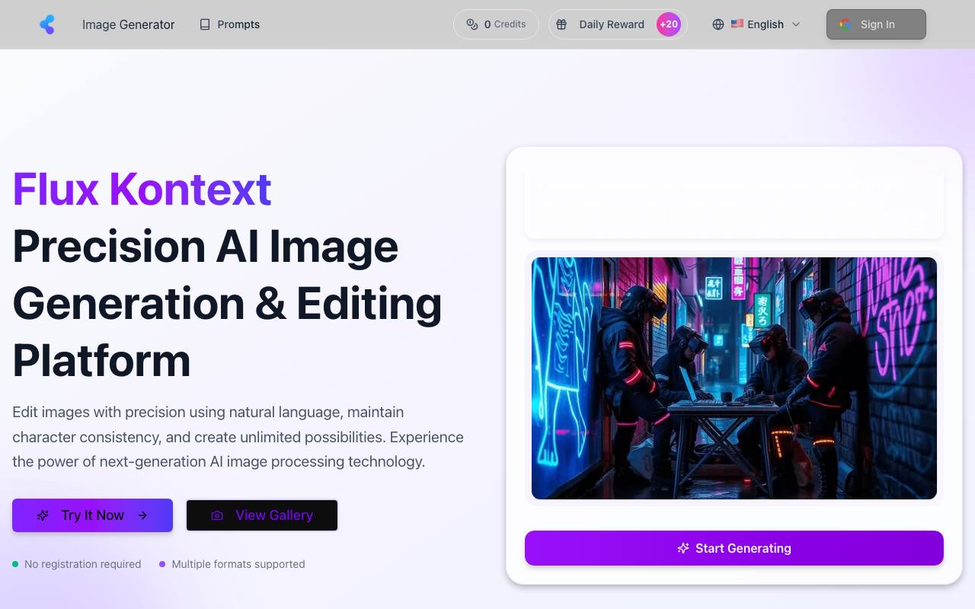Viewport: 975px width, 609px height.
Task: Click the book icon beside Prompts
Action: pyautogui.click(x=205, y=24)
